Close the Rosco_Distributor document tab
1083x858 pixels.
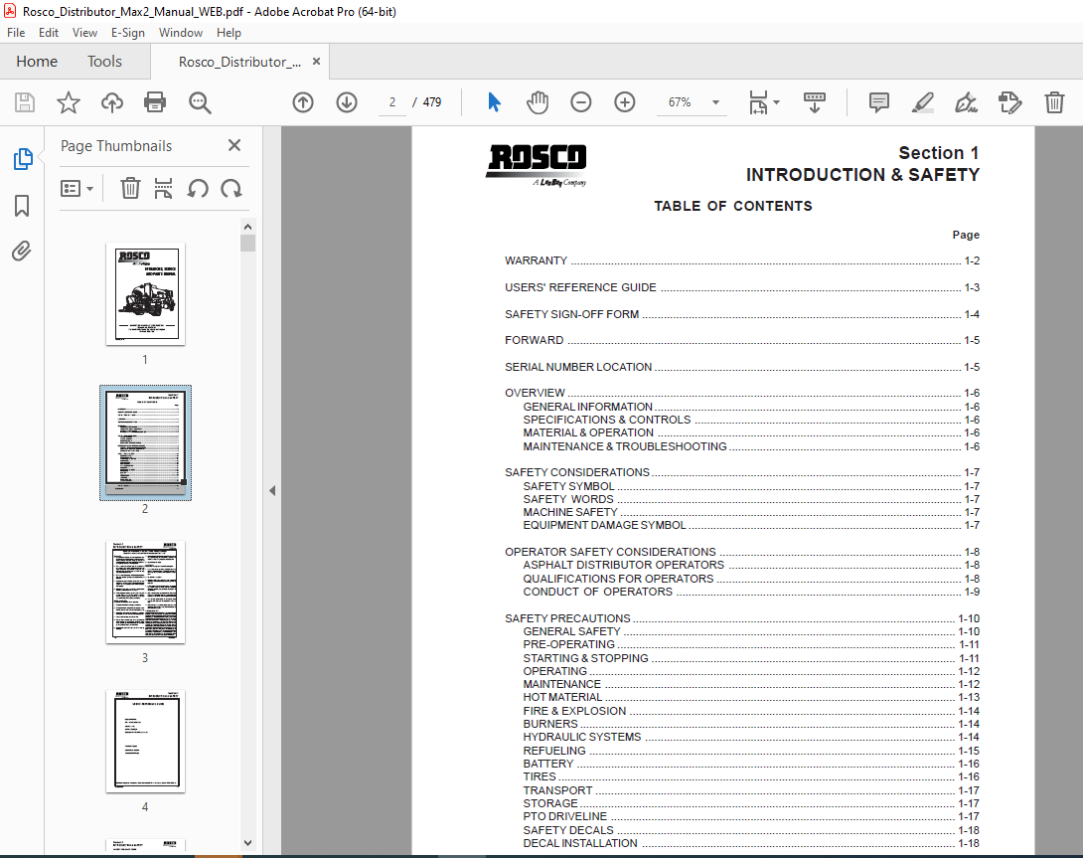pyautogui.click(x=316, y=61)
